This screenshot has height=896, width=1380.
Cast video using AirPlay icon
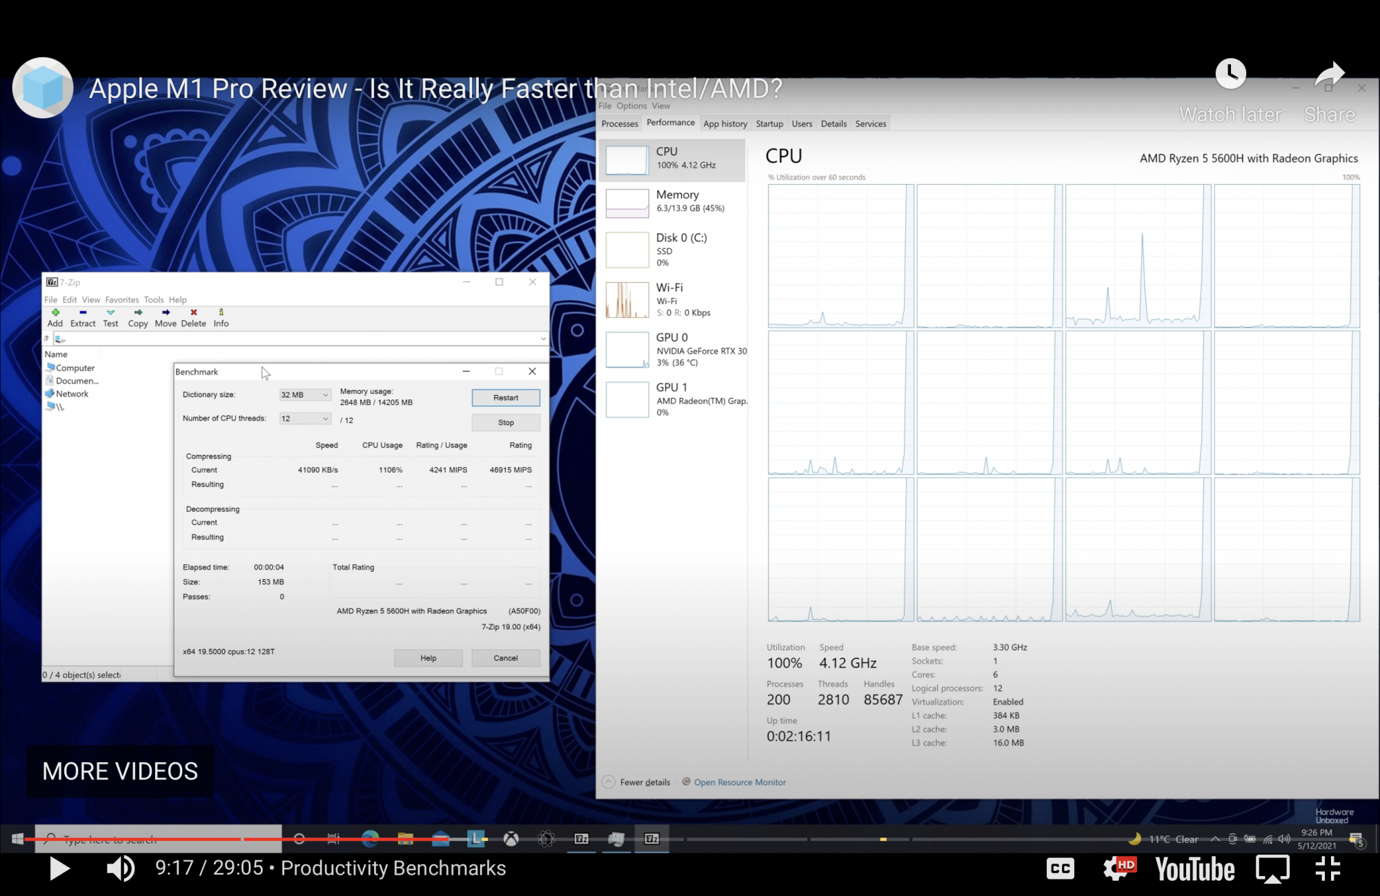(x=1272, y=868)
